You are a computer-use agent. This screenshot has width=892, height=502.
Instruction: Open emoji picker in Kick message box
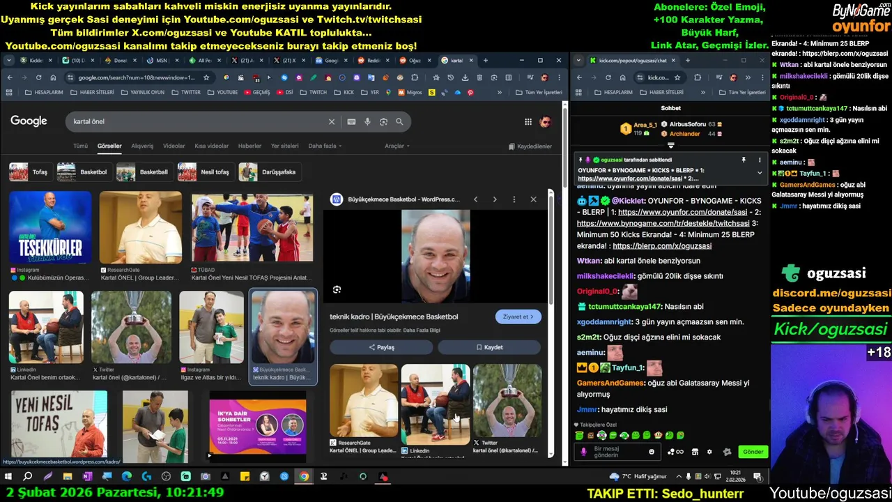coord(652,452)
